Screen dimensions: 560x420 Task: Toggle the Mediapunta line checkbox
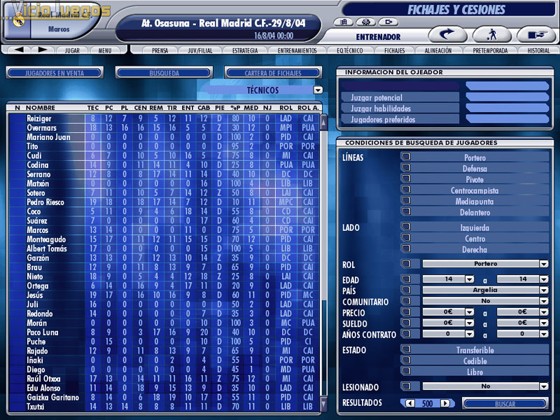(406, 200)
